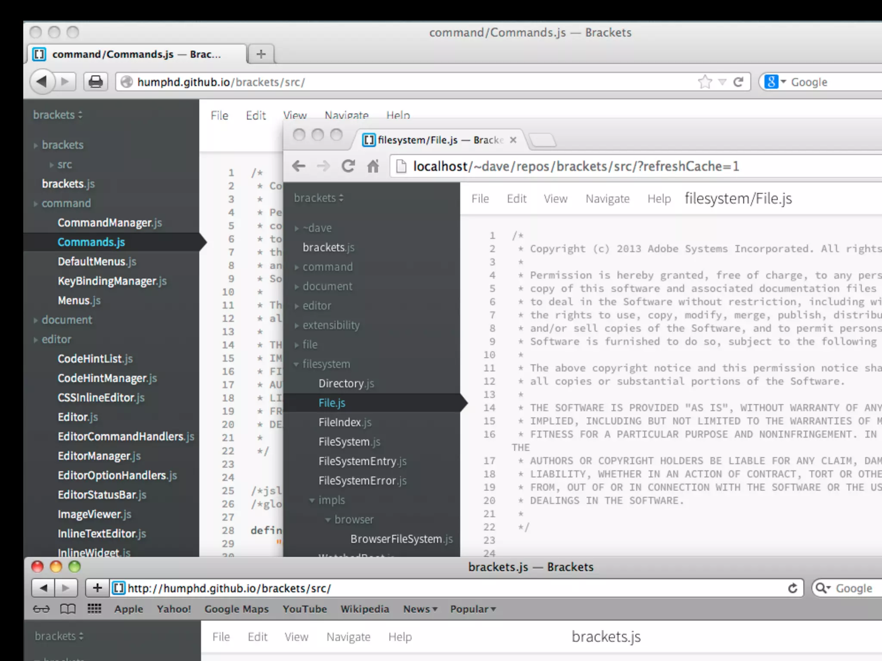The width and height of the screenshot is (882, 661).
Task: Click Chrome home icon
Action: (373, 166)
